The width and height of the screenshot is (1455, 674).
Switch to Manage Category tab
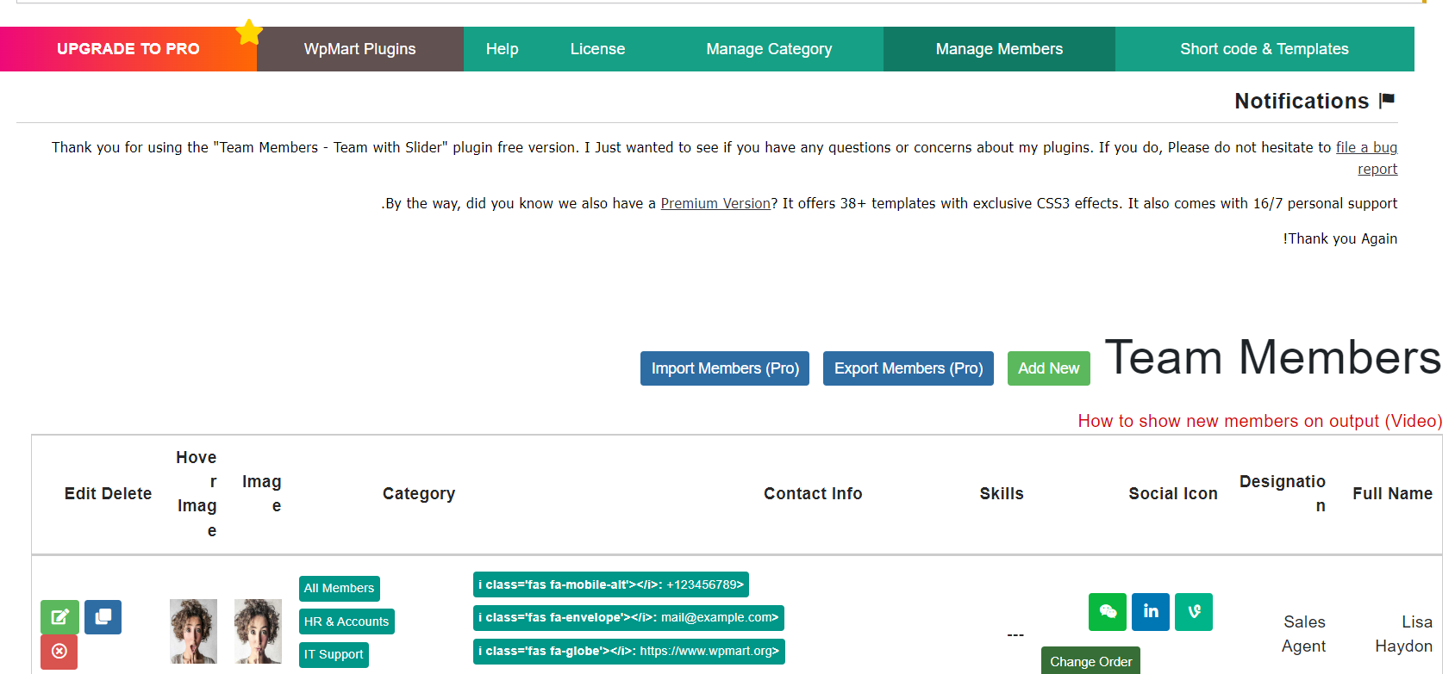[769, 49]
